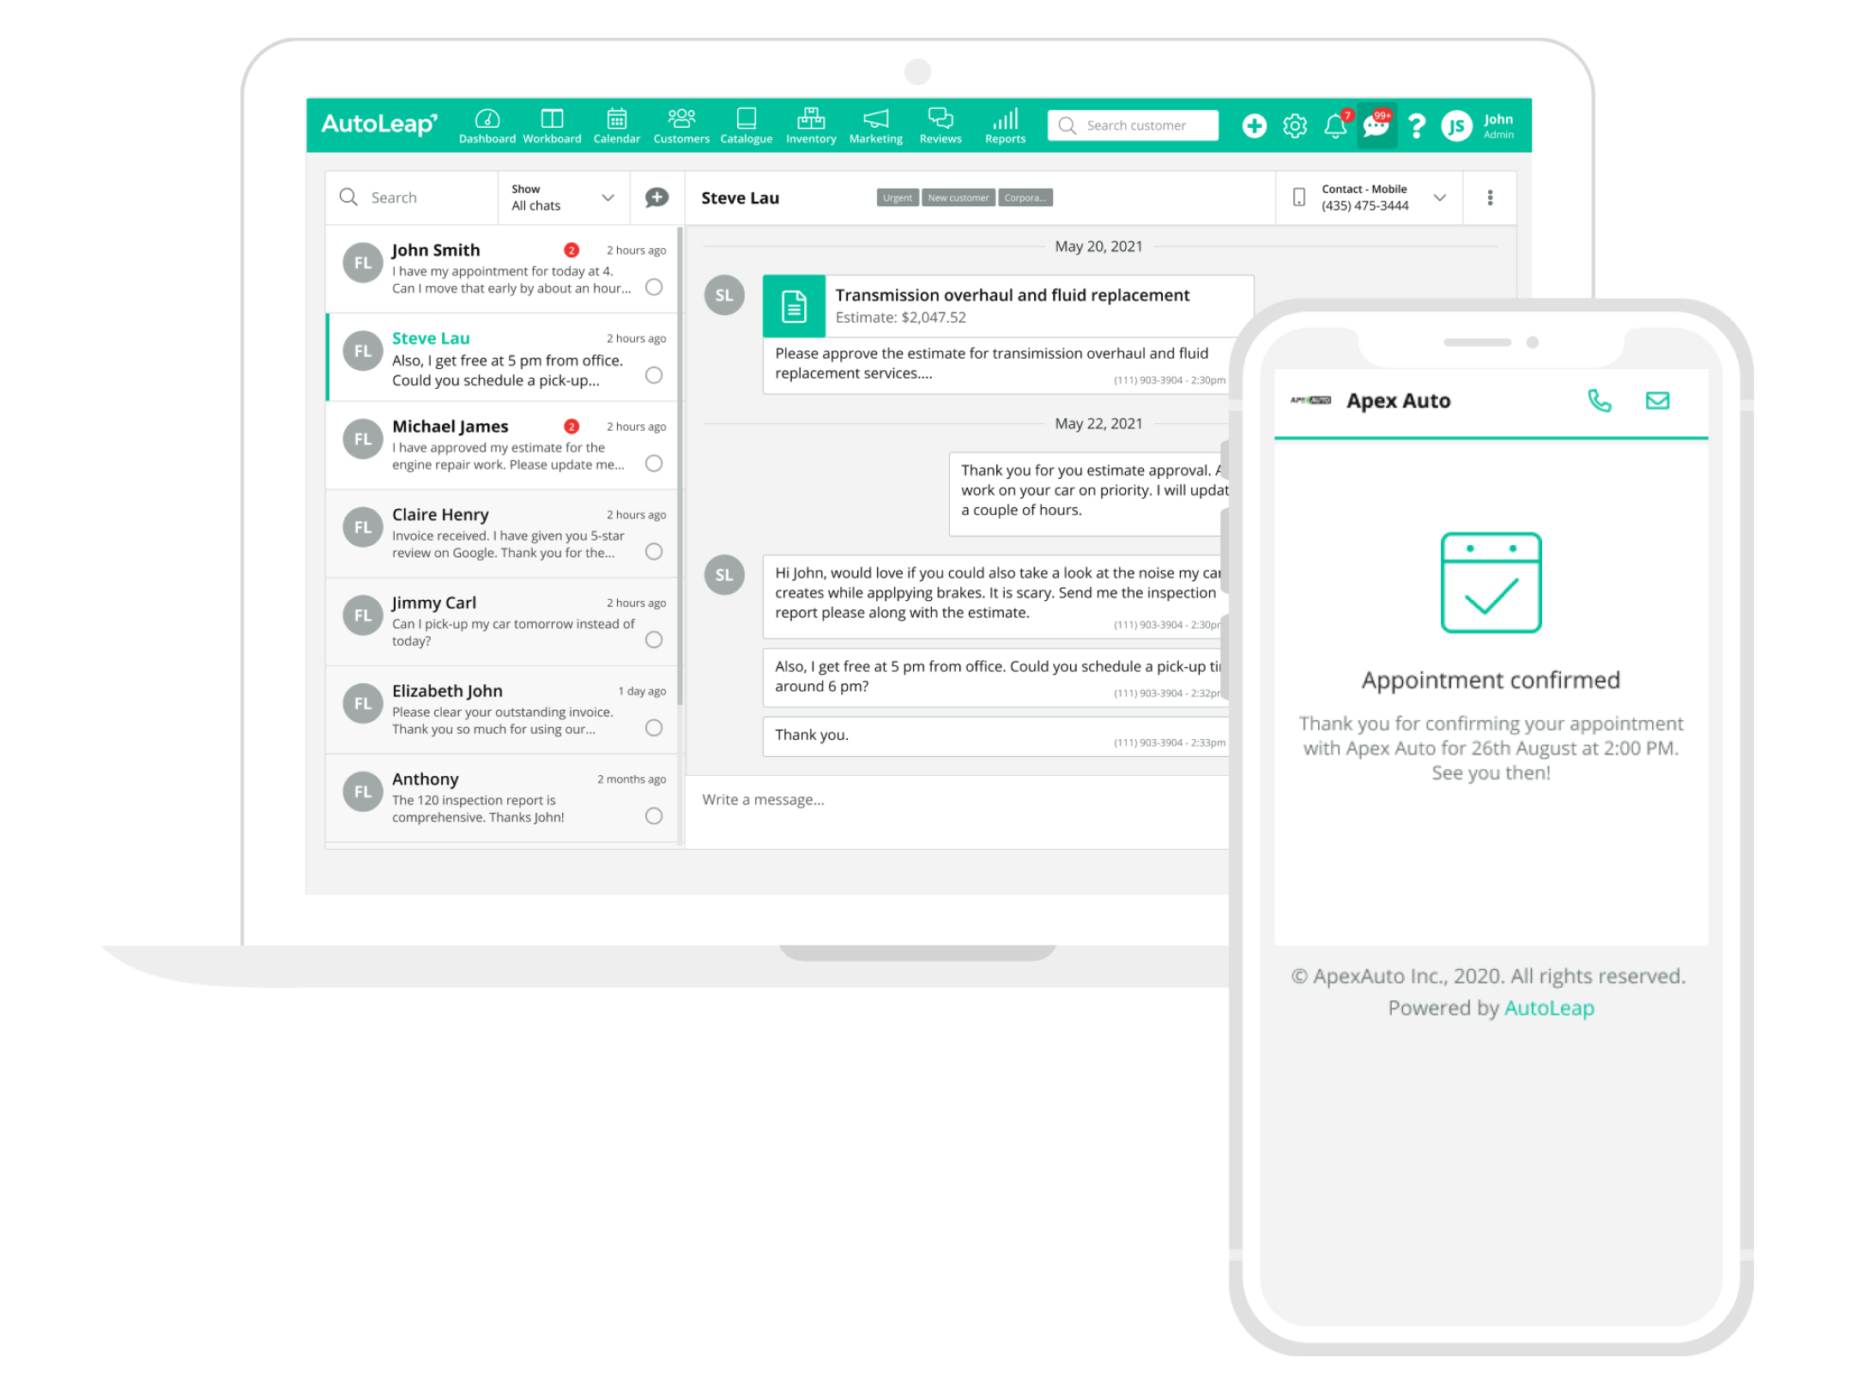Click the new message compose icon
This screenshot has height=1394, width=1857.
656,197
